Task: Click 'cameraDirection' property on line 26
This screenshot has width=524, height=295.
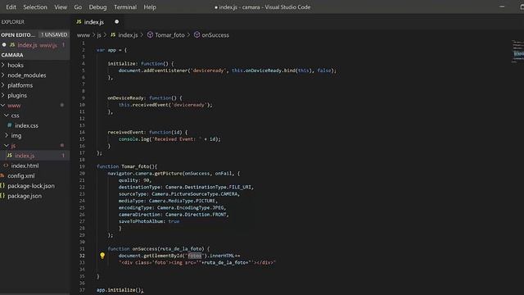Action: click(x=139, y=215)
